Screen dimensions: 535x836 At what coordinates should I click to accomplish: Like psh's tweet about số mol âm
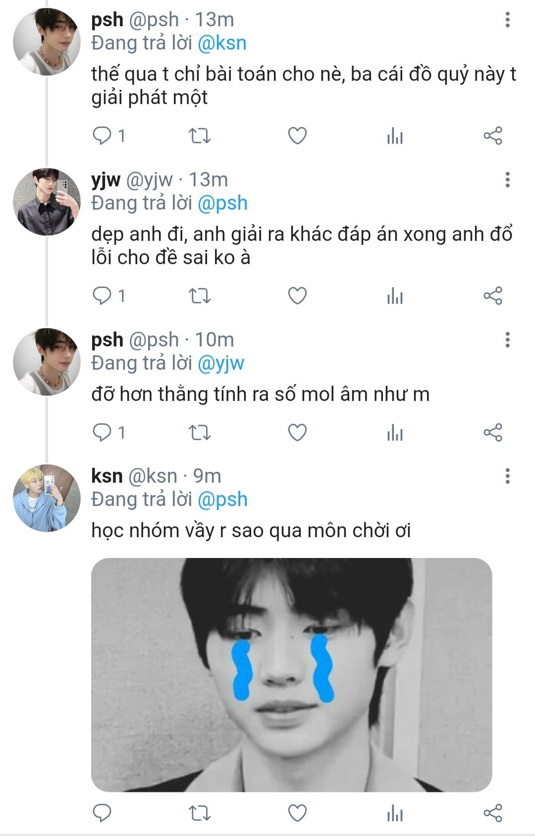(x=297, y=433)
